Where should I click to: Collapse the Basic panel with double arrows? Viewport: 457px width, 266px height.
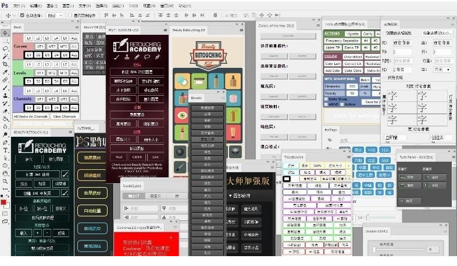click(x=72, y=21)
